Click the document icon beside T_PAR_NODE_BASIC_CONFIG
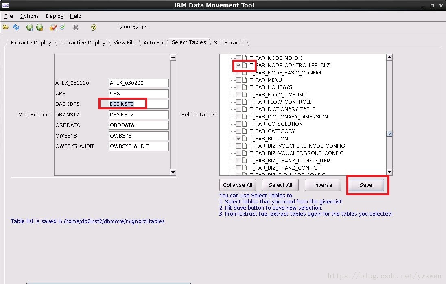446x284 pixels. point(244,72)
